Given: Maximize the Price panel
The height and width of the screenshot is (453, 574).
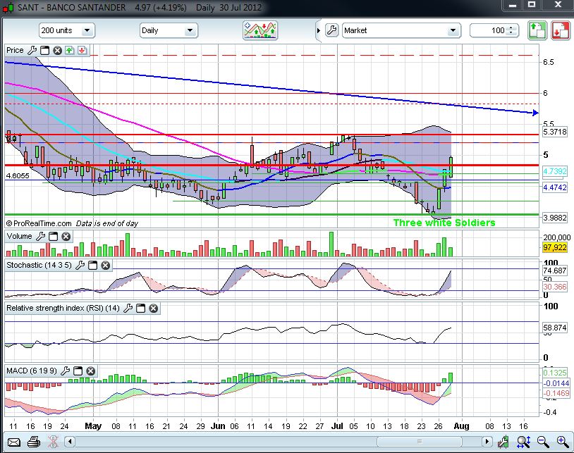Looking at the screenshot, I should (x=44, y=51).
